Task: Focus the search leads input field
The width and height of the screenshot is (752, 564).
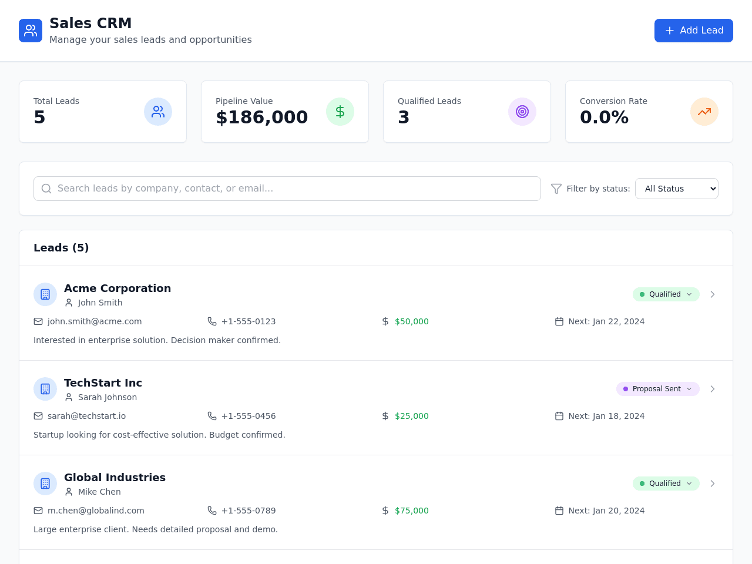Action: pos(287,189)
